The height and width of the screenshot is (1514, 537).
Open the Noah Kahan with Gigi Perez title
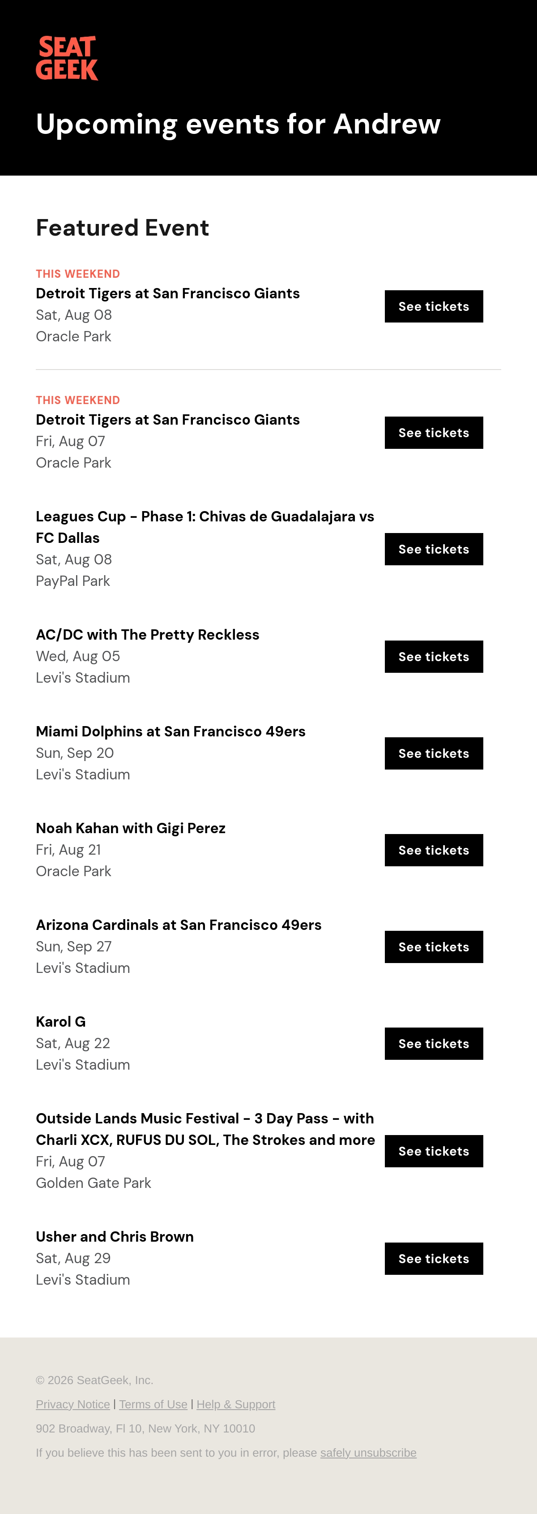point(130,828)
